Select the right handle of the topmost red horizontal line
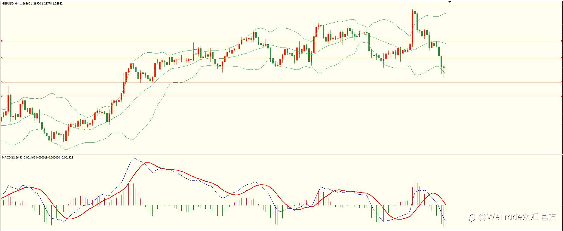This screenshot has height=231, width=563. (562, 41)
